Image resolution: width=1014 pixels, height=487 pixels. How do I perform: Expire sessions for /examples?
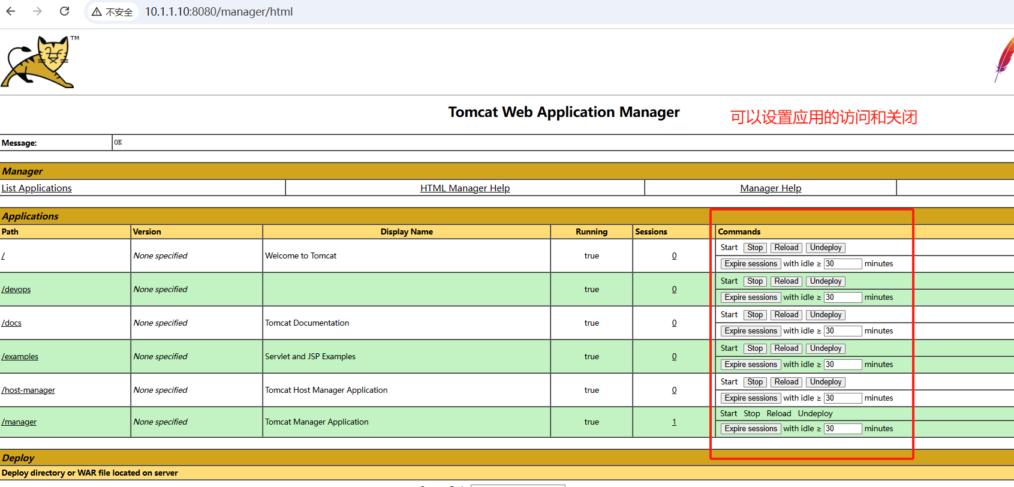tap(751, 365)
